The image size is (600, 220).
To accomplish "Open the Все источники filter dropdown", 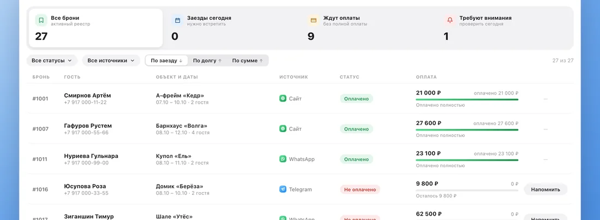I will point(111,61).
